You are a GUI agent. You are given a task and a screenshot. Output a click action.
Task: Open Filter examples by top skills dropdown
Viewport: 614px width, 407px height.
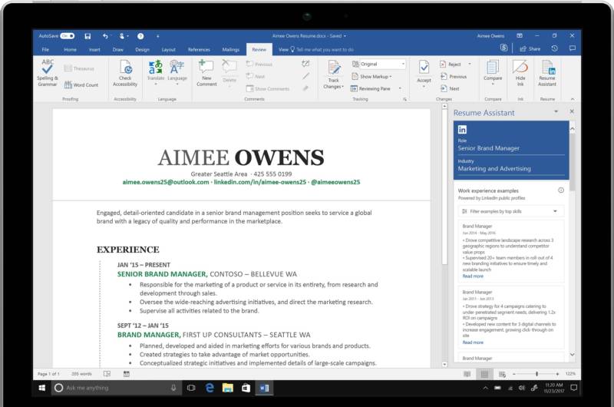pyautogui.click(x=510, y=211)
